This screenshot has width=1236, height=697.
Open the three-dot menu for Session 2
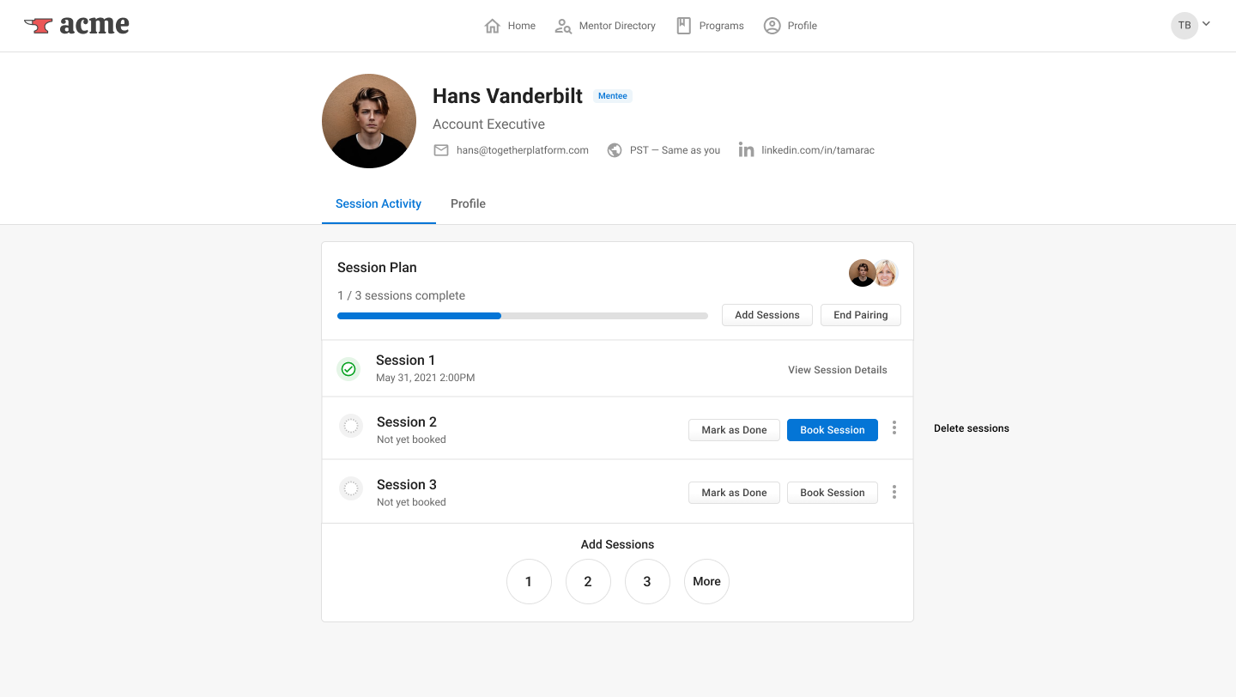pos(894,427)
